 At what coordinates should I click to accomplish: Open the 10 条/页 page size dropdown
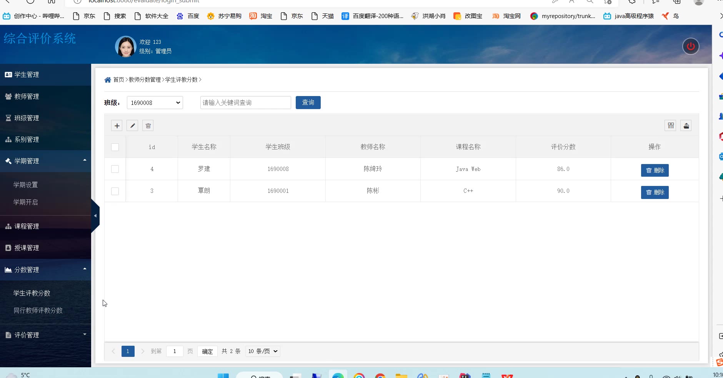tap(263, 351)
